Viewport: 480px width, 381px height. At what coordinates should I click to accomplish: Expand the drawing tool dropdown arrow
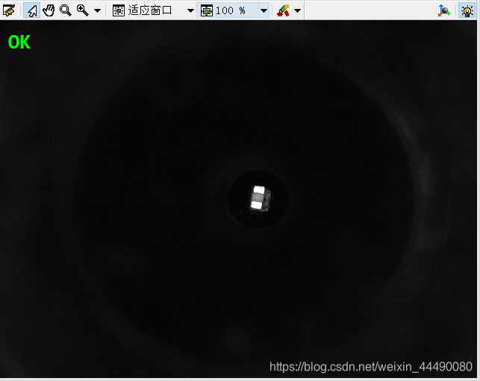pos(297,10)
